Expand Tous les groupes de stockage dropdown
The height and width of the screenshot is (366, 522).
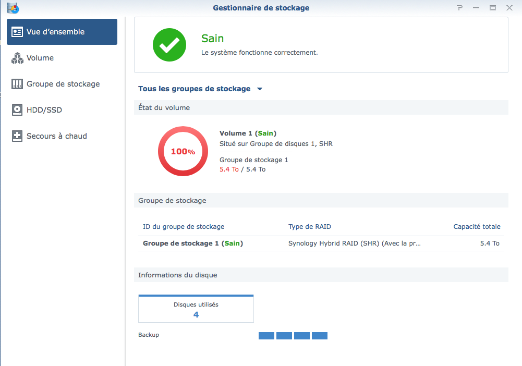(x=200, y=89)
